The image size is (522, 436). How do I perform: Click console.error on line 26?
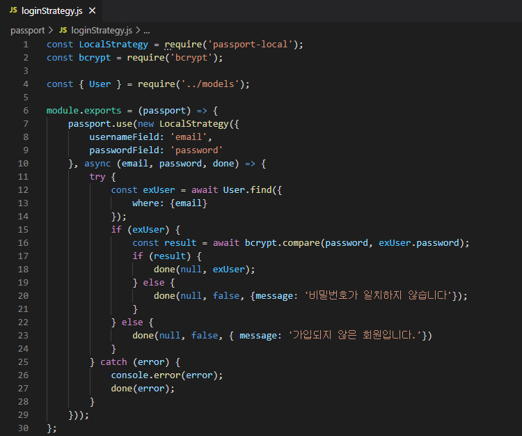145,375
